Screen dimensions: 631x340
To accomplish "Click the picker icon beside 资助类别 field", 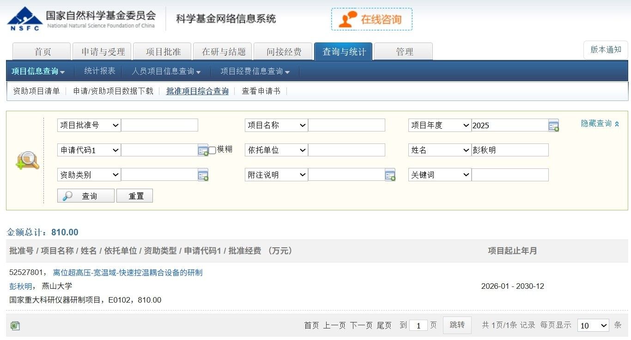I will click(x=203, y=175).
